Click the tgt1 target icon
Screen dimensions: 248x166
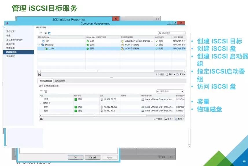click(43, 41)
